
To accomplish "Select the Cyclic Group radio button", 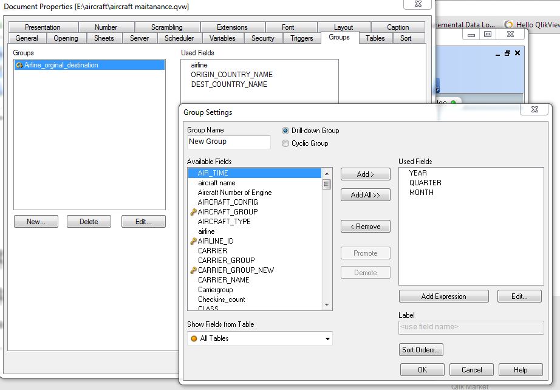I will 285,143.
